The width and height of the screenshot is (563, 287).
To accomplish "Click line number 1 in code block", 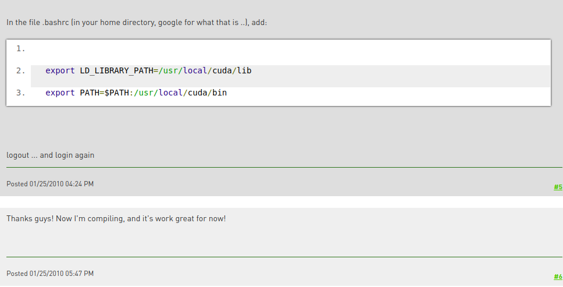I will tap(20, 48).
